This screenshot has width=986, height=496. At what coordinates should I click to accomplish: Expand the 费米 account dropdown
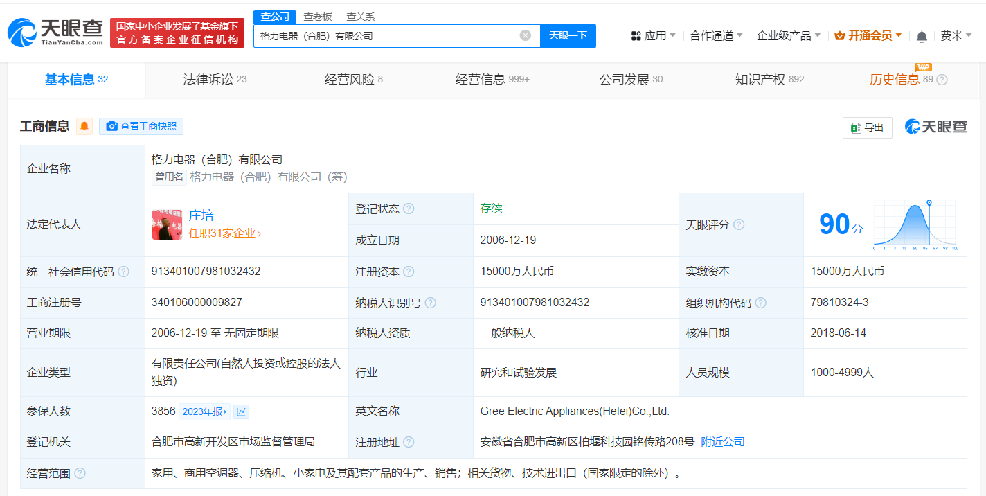pos(956,35)
